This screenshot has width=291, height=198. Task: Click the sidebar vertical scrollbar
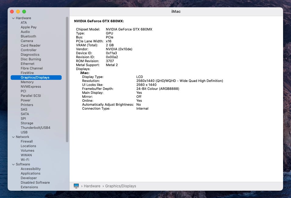[67, 79]
